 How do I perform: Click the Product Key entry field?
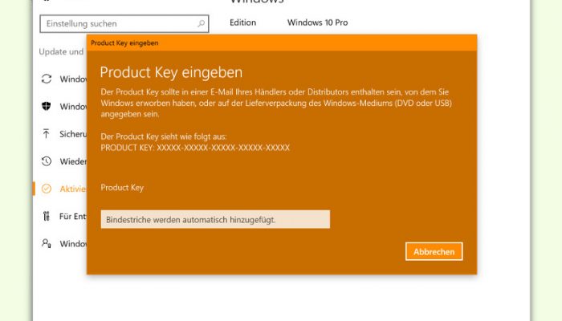(x=215, y=219)
